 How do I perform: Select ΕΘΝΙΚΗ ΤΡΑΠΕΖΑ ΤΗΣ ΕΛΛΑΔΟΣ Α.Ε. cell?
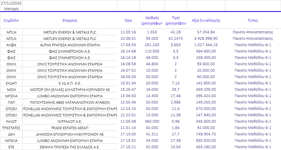click(x=70, y=147)
